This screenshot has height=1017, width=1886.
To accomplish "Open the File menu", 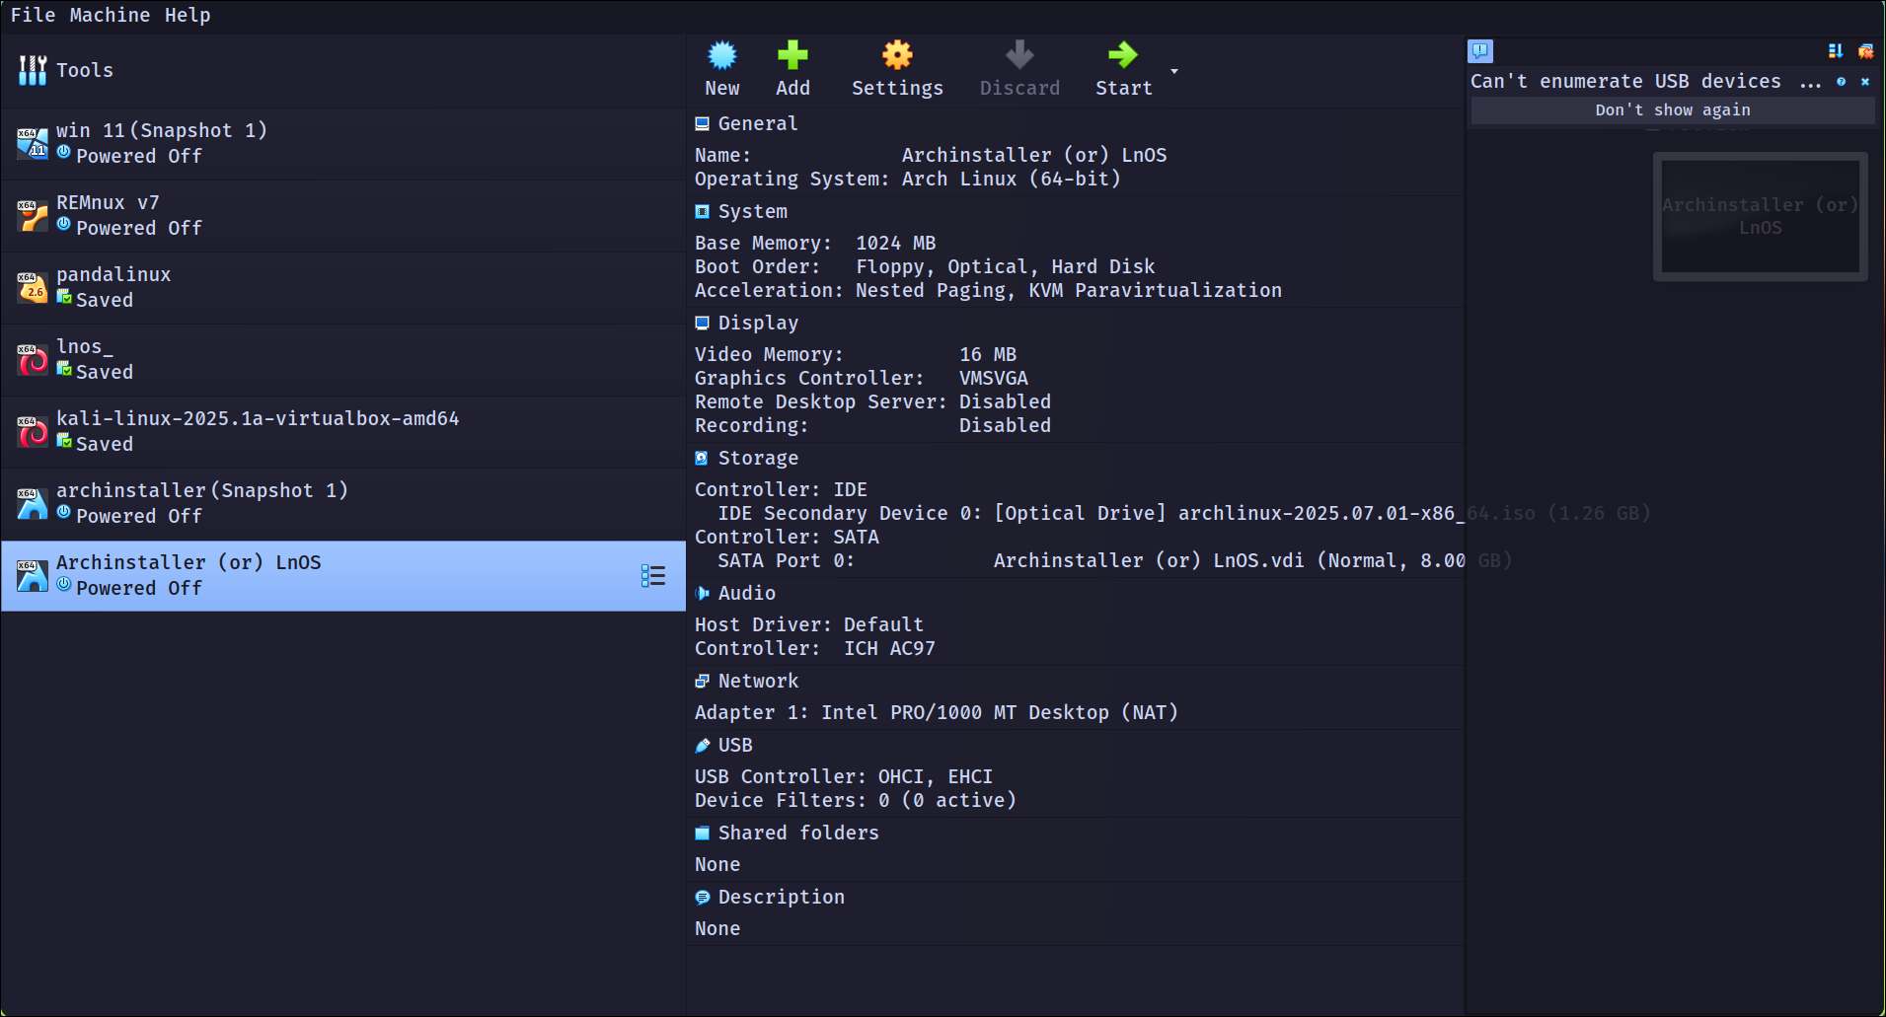I will 33,15.
